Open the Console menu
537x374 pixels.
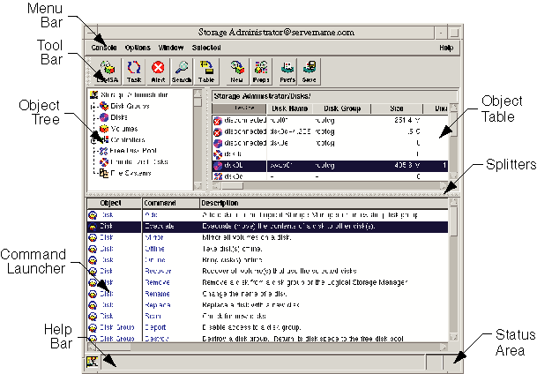pos(104,47)
